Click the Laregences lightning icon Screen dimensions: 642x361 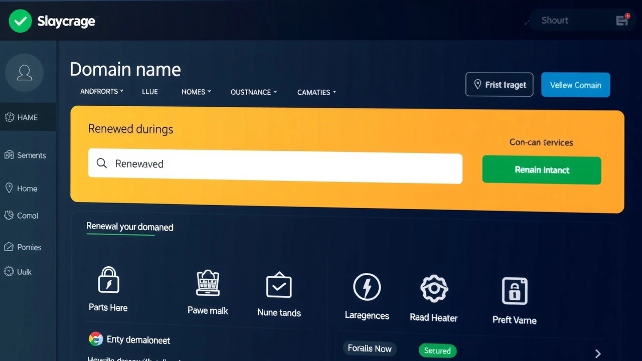(367, 287)
